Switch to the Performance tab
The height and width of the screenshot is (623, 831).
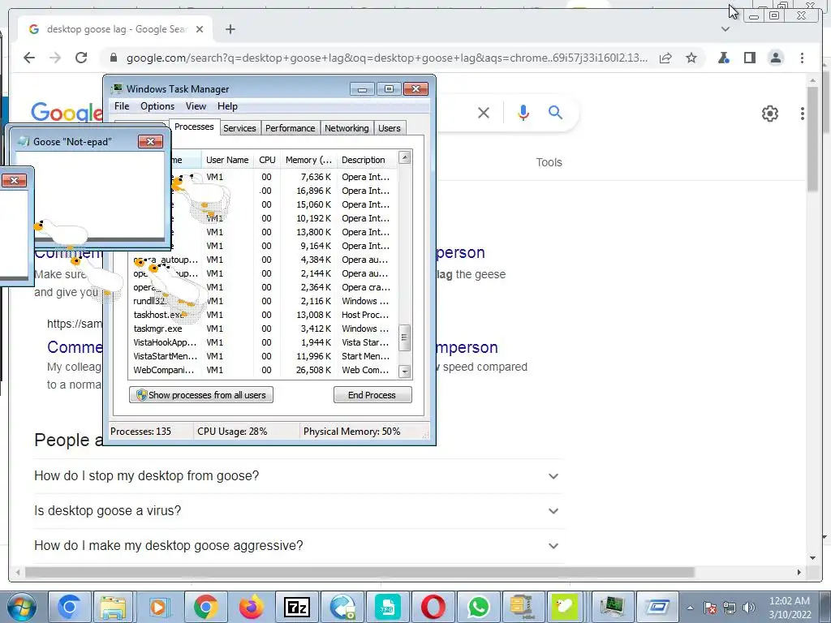[x=290, y=128]
